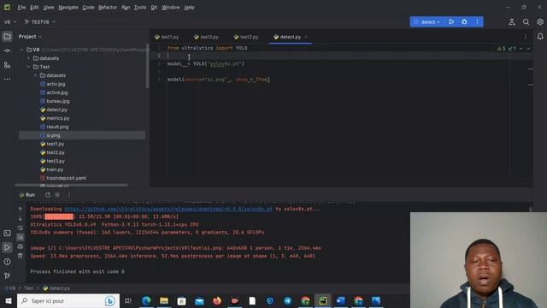Open the Problems tool window icon
Screen dimensions: 547x308
[7, 262]
